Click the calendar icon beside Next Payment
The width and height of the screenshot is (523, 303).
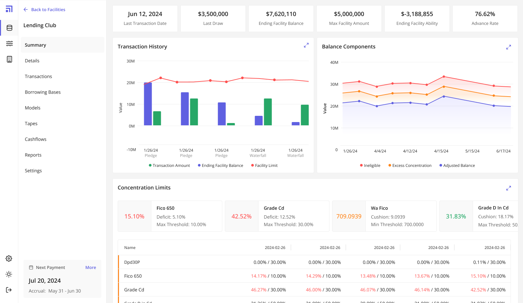(x=31, y=267)
